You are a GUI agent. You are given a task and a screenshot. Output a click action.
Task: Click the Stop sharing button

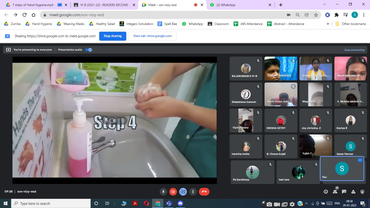pyautogui.click(x=112, y=36)
